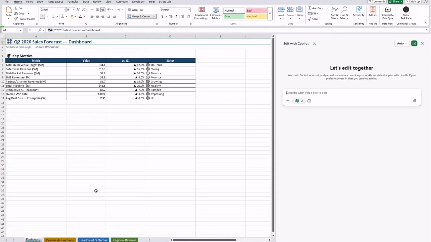
Task: Click the Comments button
Action: tap(376, 2)
